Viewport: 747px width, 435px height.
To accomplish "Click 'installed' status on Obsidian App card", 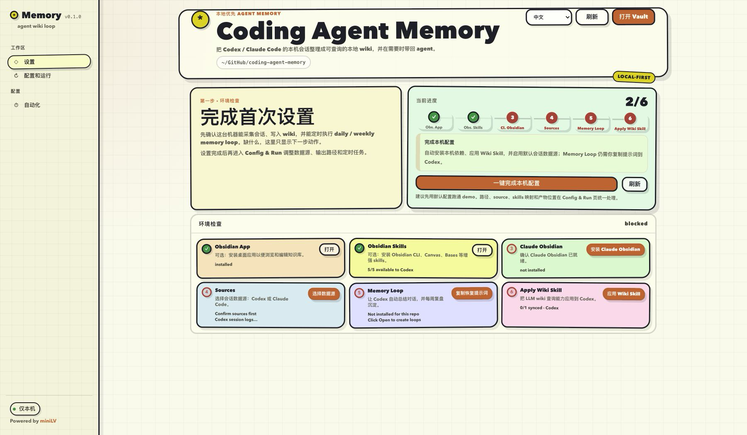I will click(223, 264).
